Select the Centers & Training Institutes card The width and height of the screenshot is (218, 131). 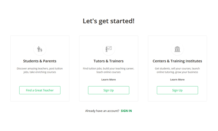(178, 68)
